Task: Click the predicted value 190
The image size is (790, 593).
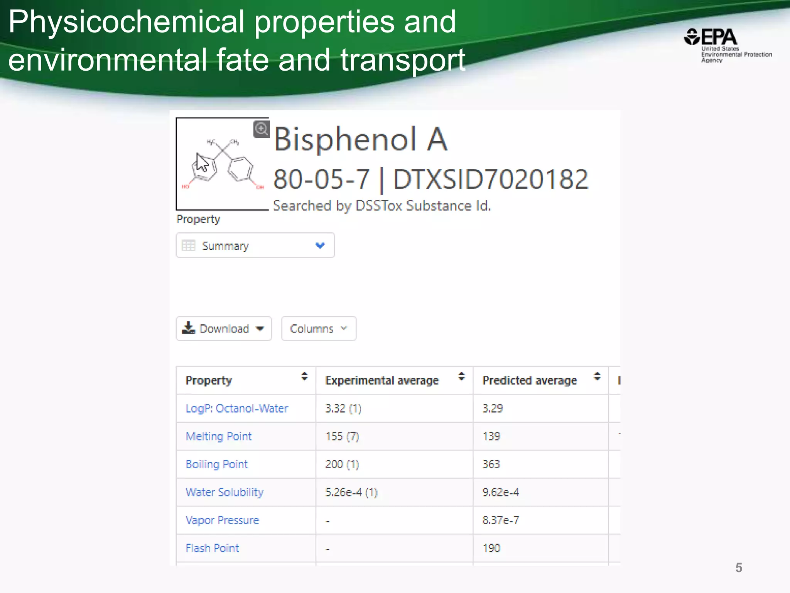Action: 491,548
